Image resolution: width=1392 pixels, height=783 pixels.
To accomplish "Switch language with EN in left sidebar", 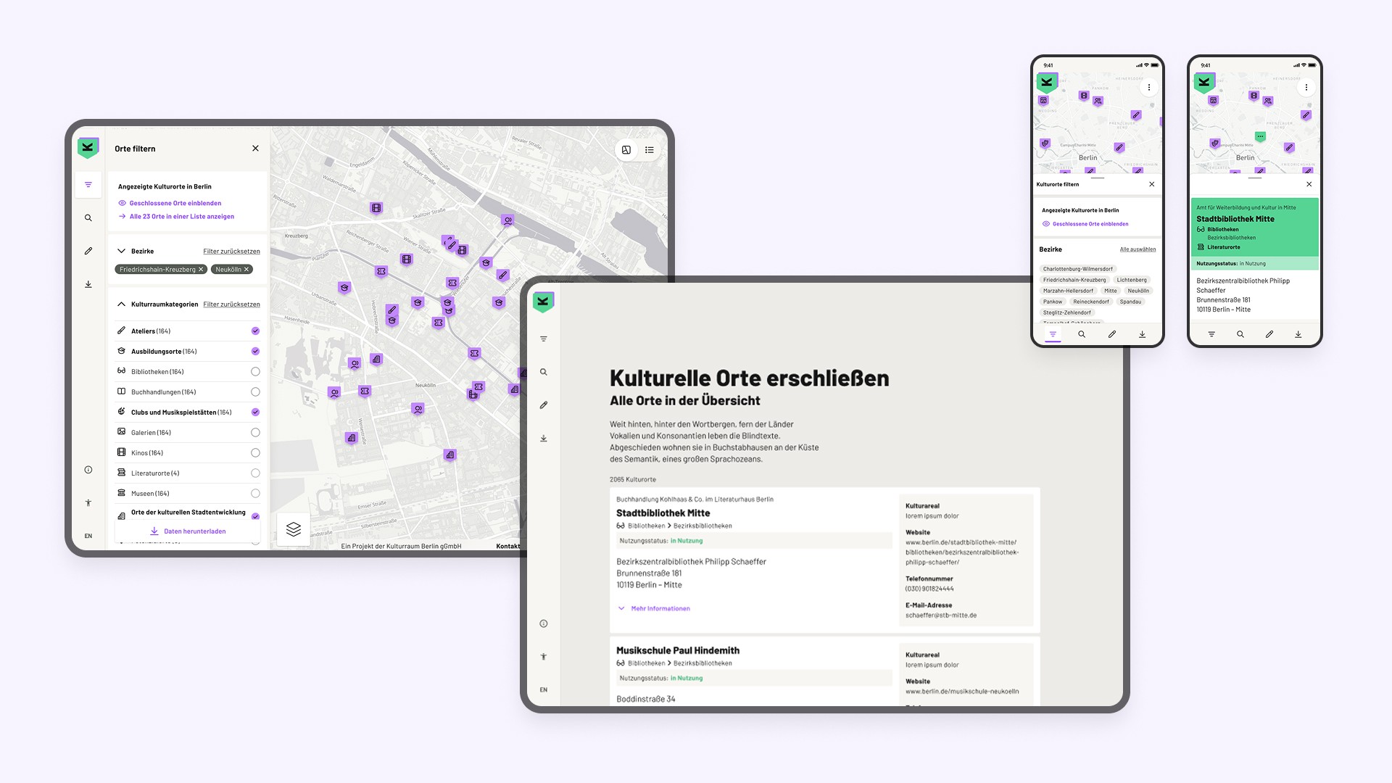I will (88, 536).
